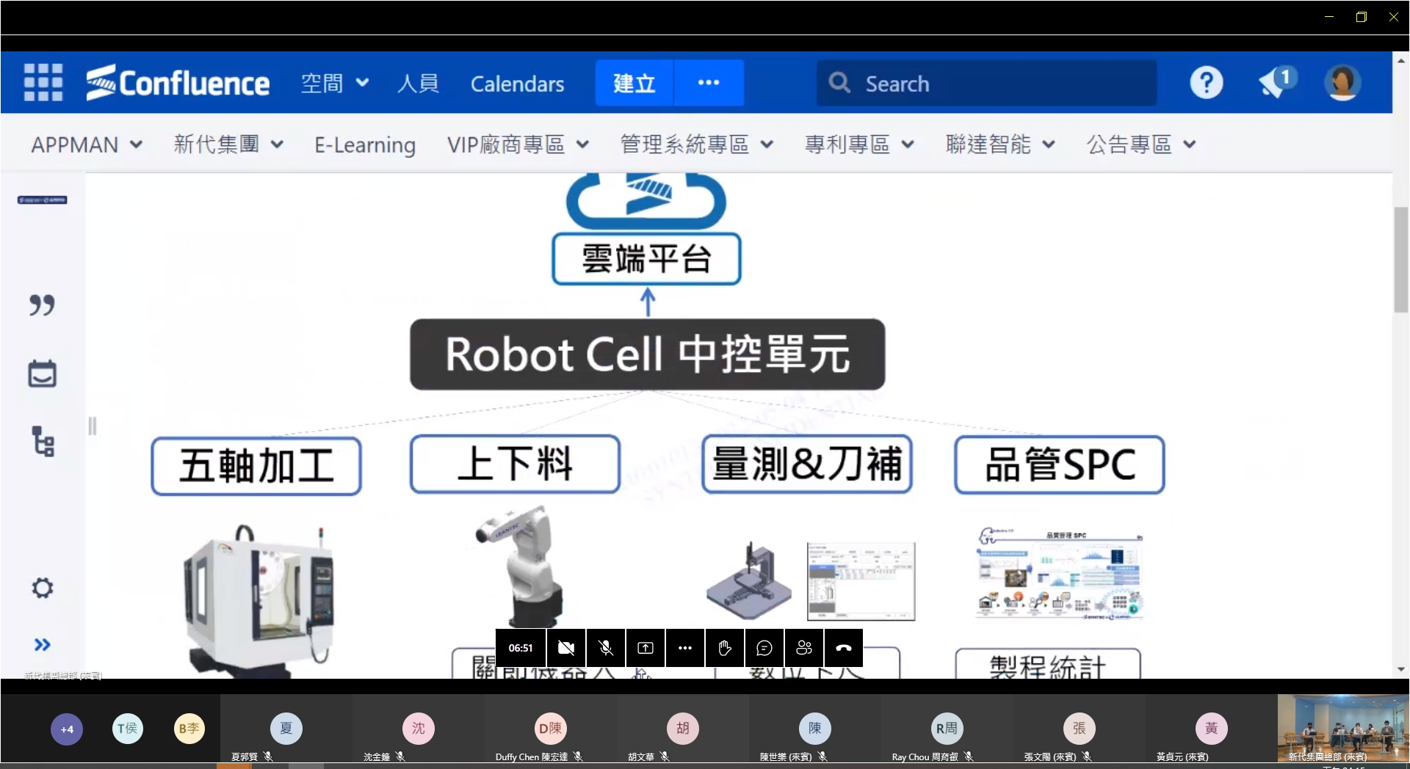Toggle the camera in meeting toolbar
The image size is (1410, 769).
pyautogui.click(x=565, y=648)
